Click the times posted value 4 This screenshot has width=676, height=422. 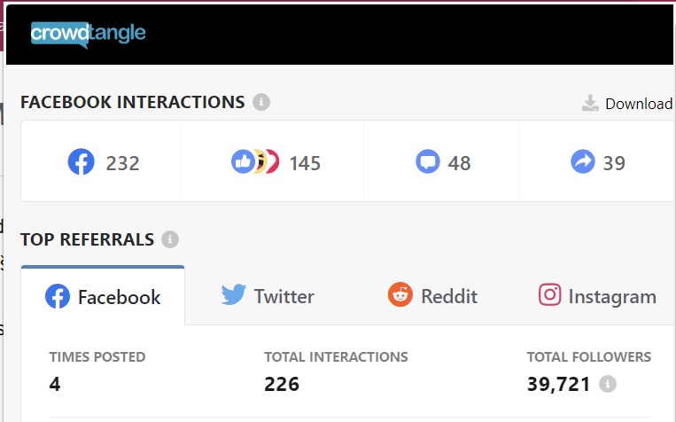55,384
